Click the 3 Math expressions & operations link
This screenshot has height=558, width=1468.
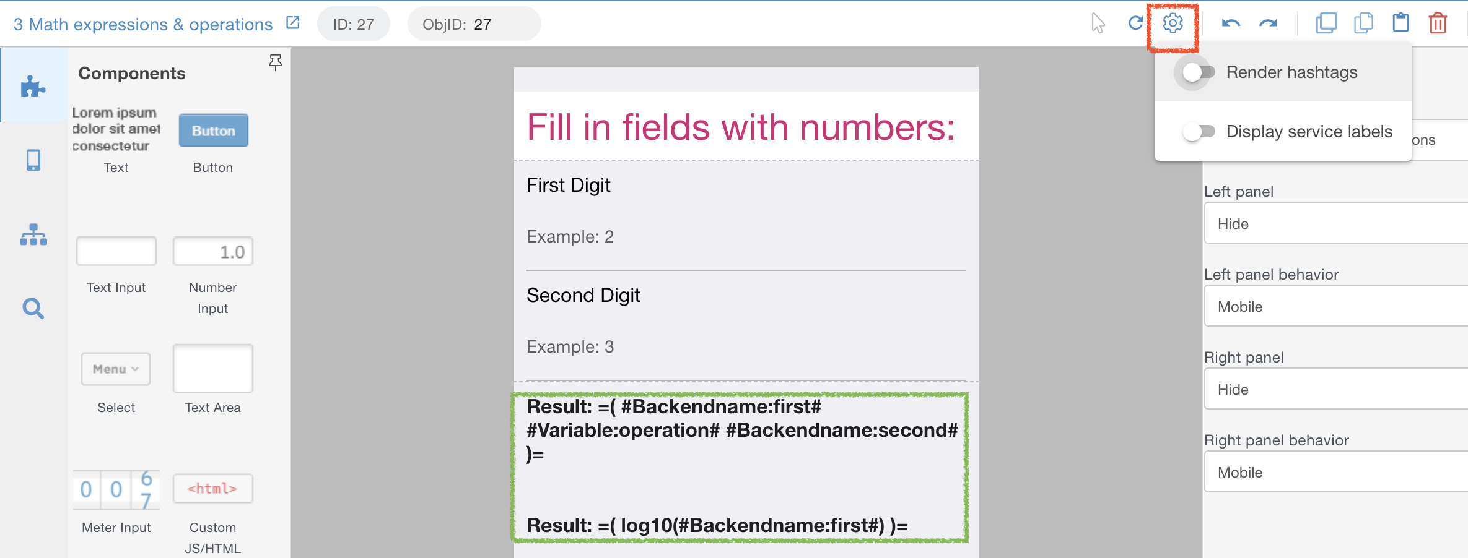(143, 24)
